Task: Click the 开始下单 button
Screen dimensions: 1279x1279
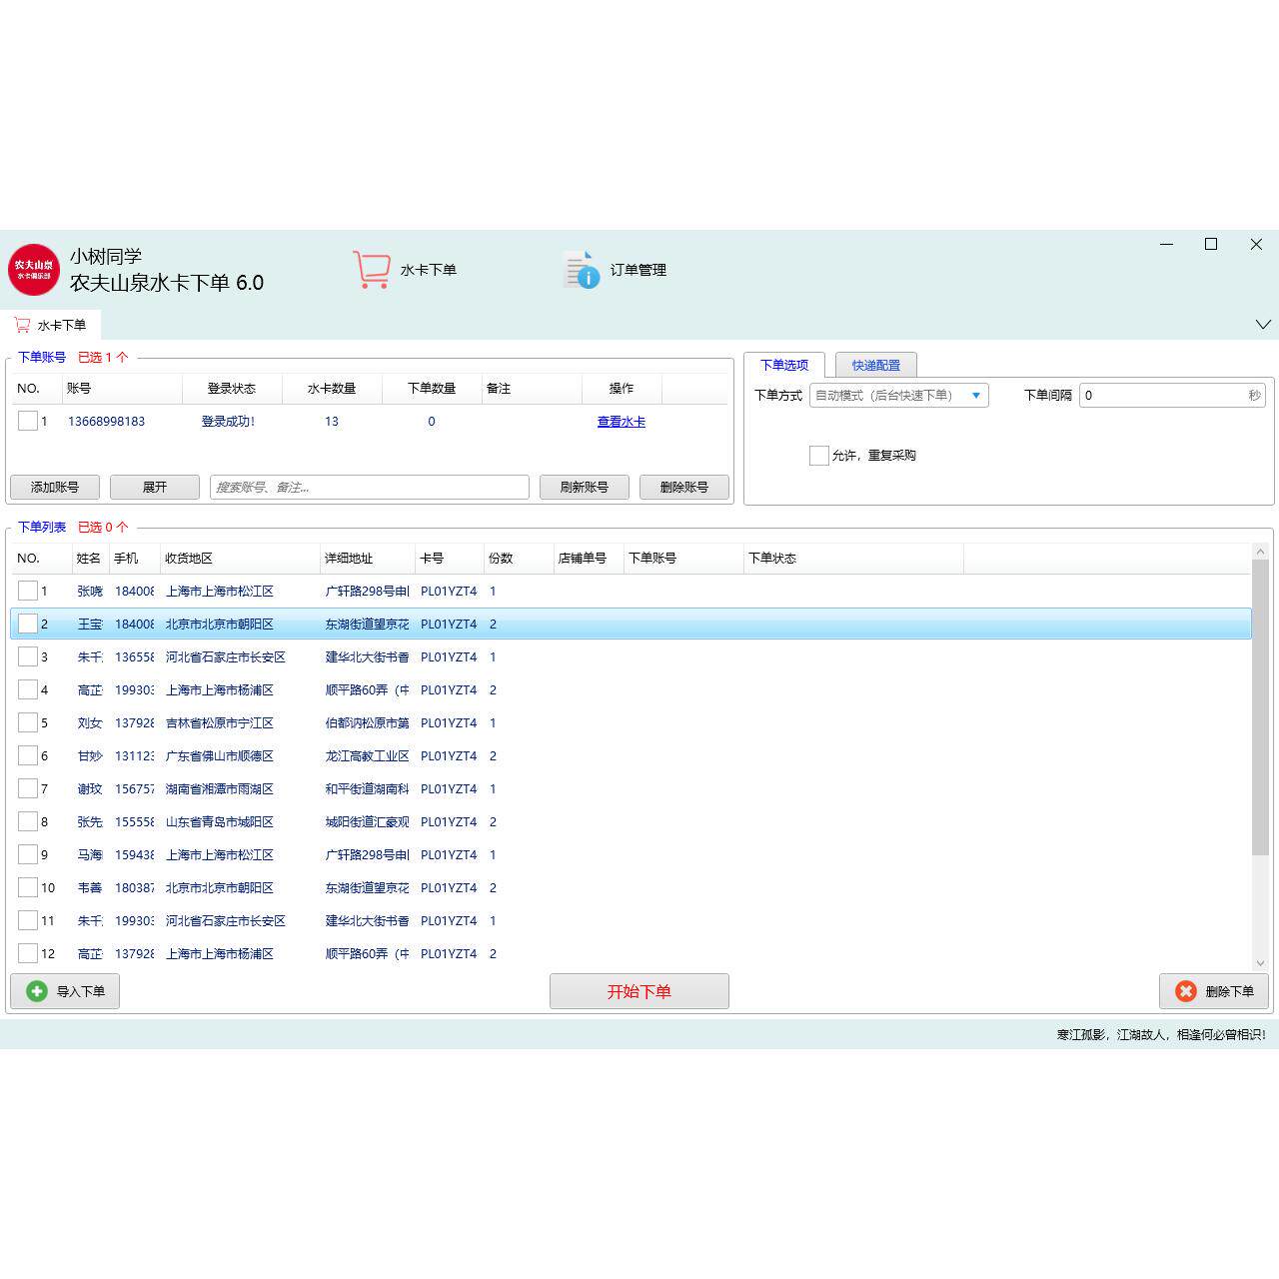Action: click(639, 991)
